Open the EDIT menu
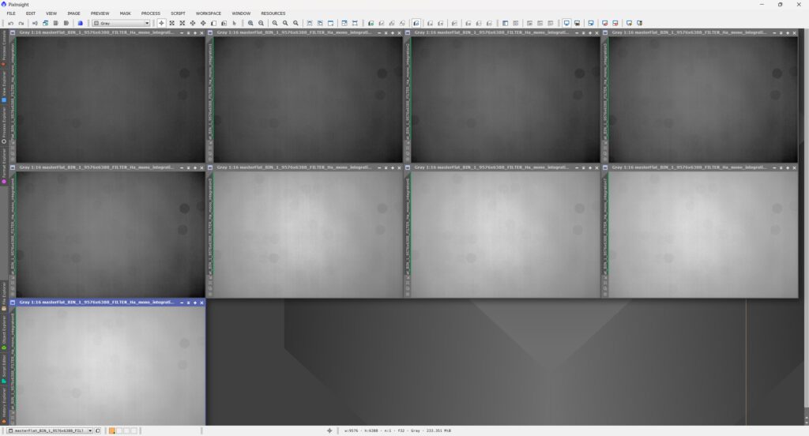The image size is (809, 436). [31, 13]
